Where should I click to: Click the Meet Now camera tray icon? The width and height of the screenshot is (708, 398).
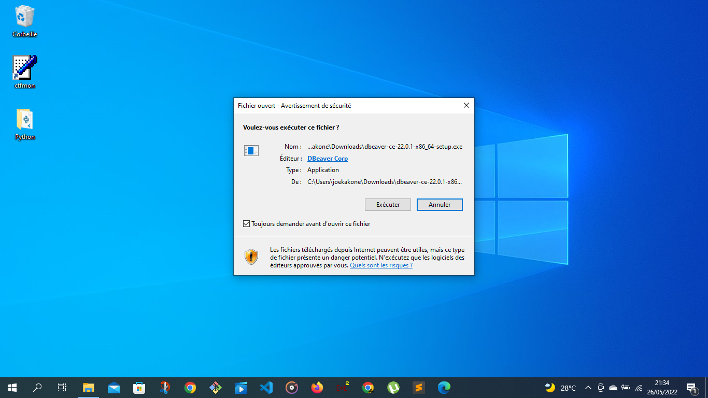[601, 388]
